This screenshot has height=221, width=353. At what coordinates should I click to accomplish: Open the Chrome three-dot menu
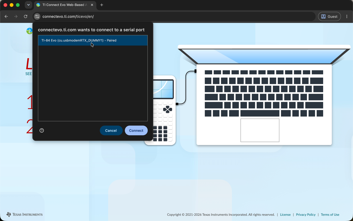pyautogui.click(x=347, y=16)
